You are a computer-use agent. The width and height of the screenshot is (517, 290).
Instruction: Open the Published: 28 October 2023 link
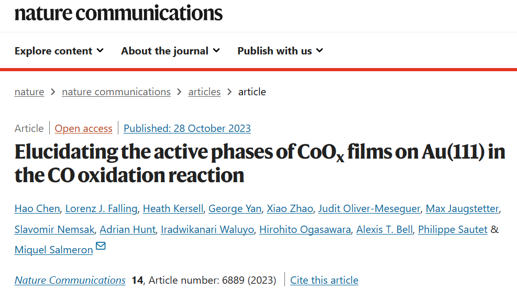[x=187, y=129]
